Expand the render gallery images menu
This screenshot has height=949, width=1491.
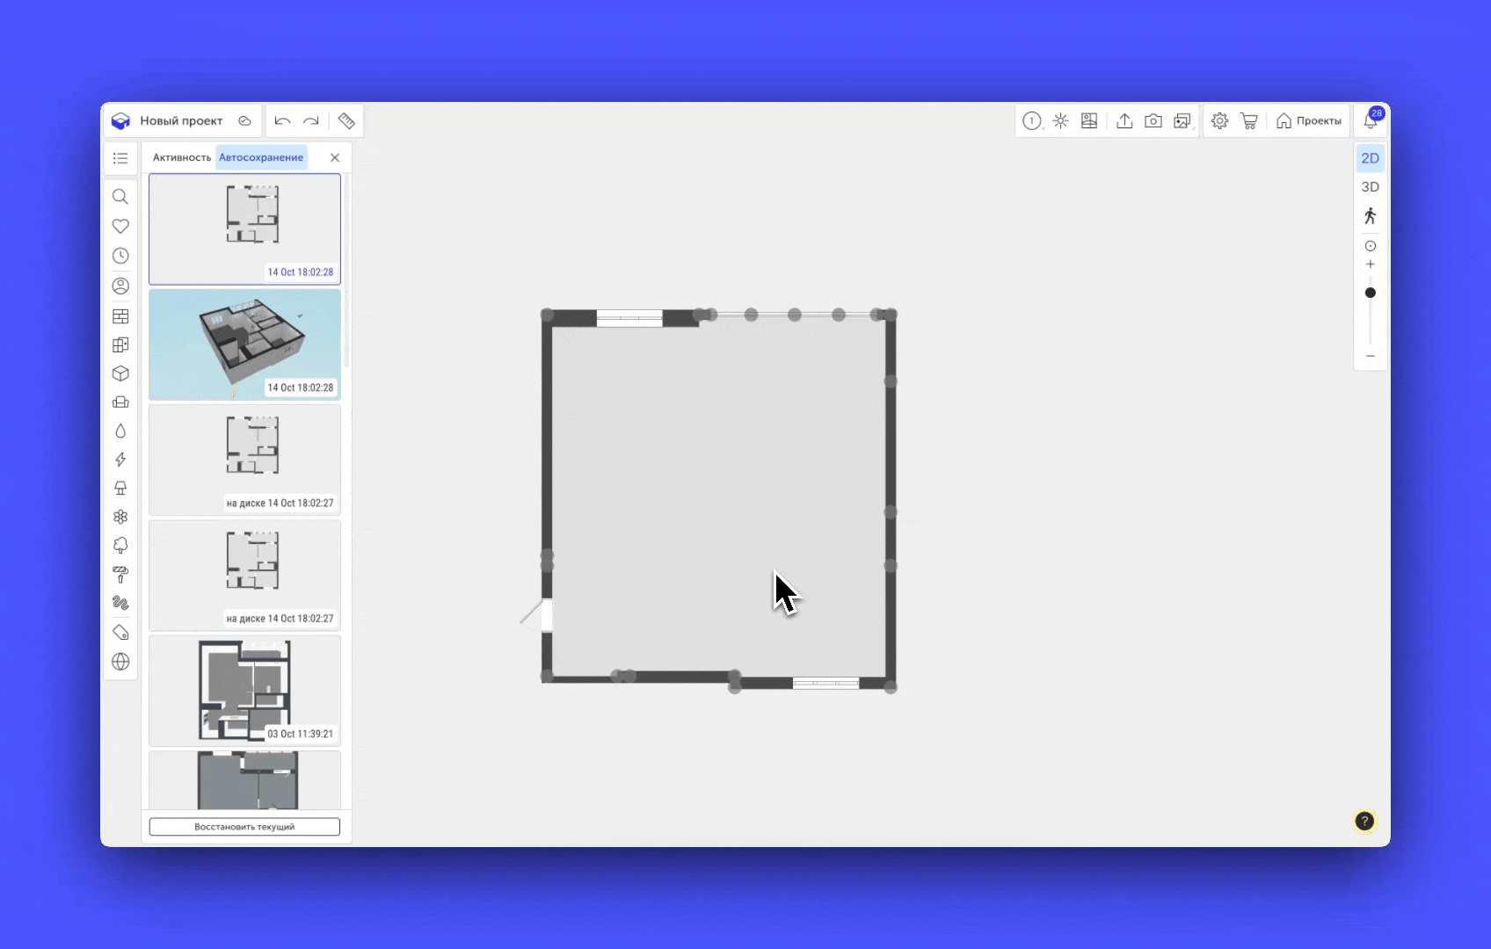[x=1182, y=121]
